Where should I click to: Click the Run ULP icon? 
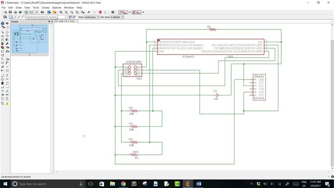[x=55, y=12]
